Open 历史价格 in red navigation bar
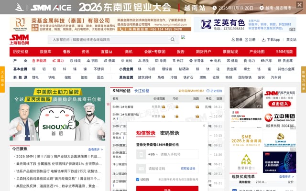 click(21, 52)
